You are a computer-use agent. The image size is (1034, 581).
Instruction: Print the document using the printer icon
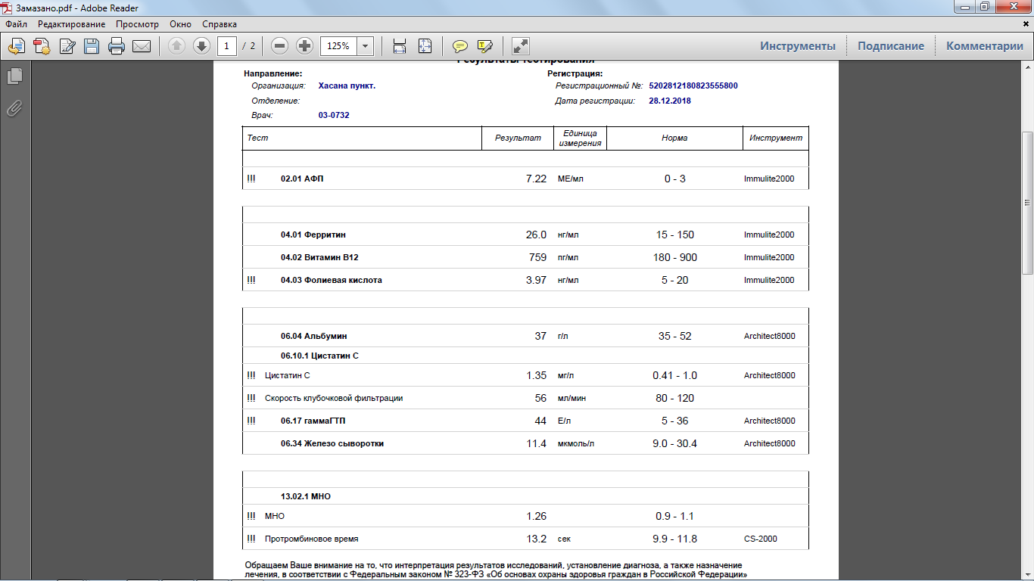pyautogui.click(x=117, y=46)
